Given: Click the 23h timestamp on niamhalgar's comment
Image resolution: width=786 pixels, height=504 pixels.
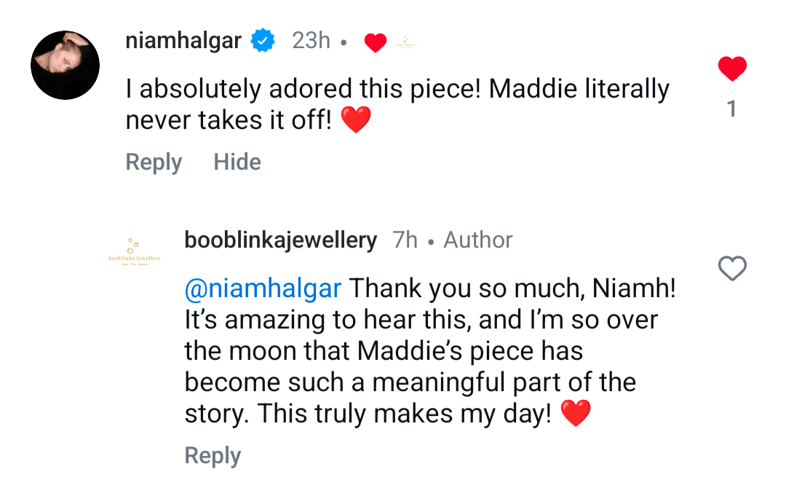Looking at the screenshot, I should (x=311, y=41).
